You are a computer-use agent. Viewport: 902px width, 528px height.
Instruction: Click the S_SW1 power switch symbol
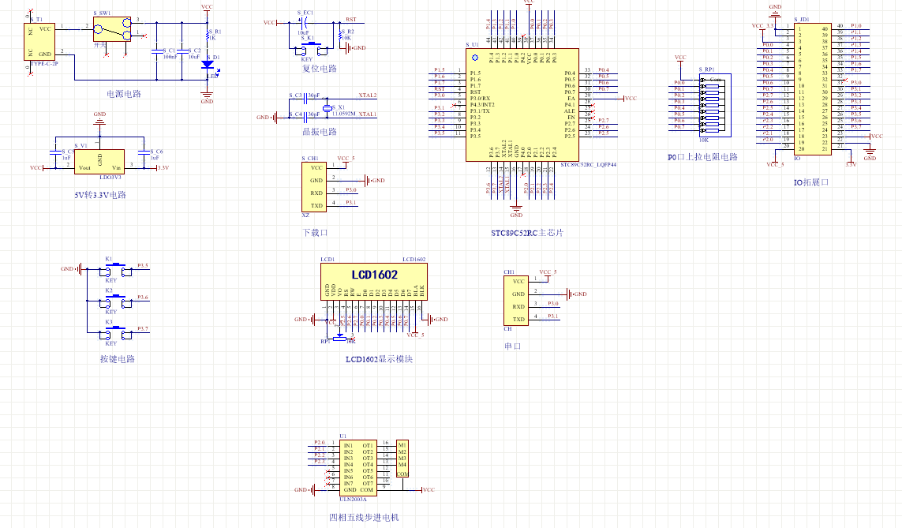pyautogui.click(x=112, y=28)
